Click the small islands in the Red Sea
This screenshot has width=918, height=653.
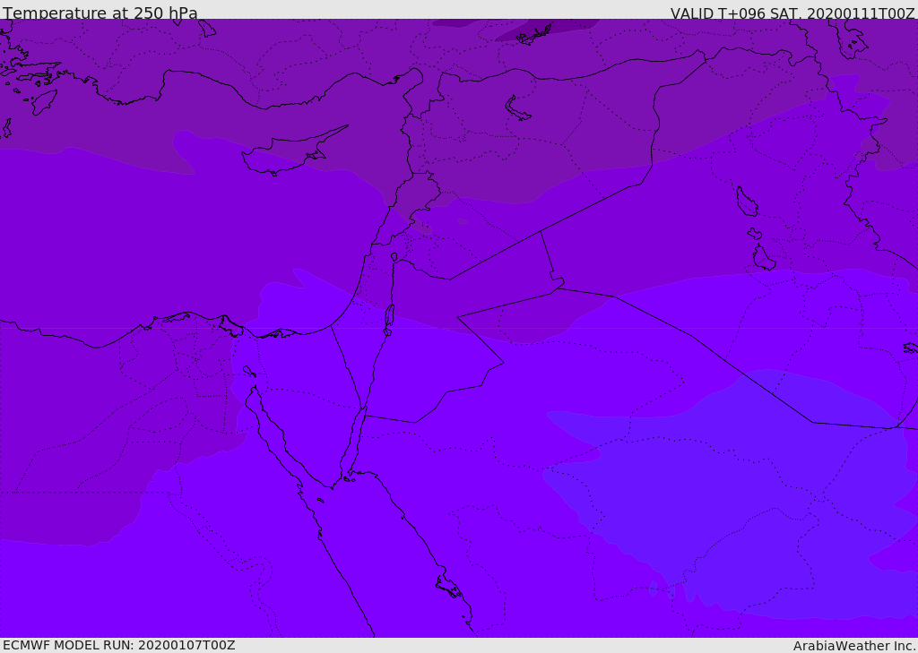pos(448,587)
